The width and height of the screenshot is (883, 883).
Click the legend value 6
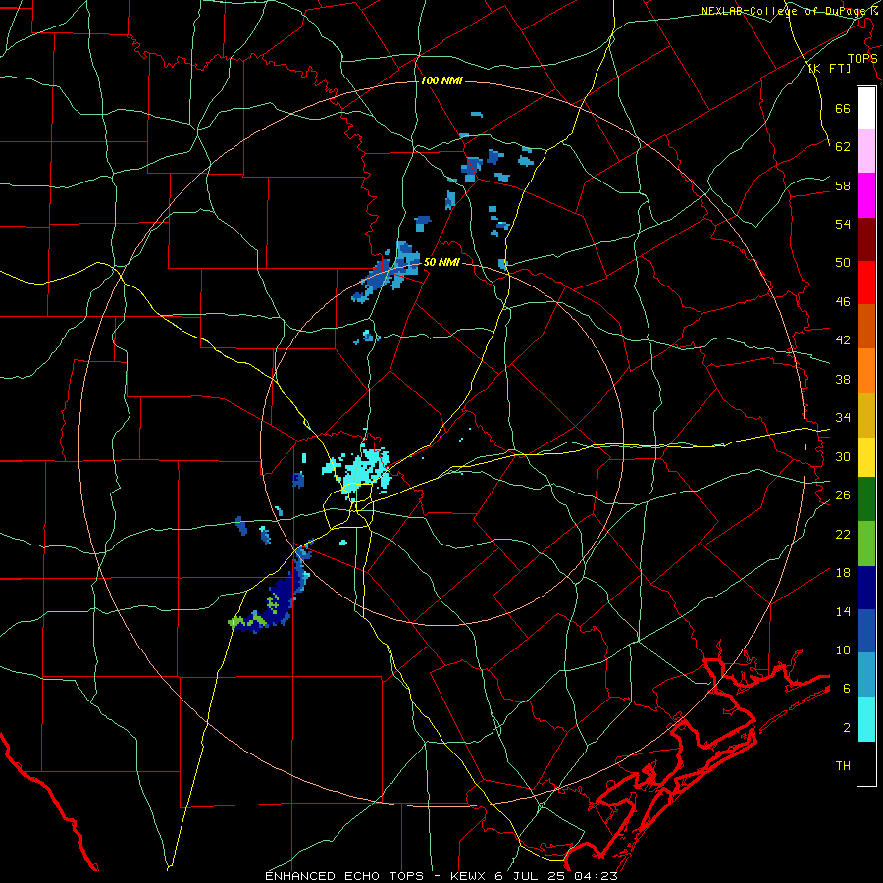pos(847,688)
